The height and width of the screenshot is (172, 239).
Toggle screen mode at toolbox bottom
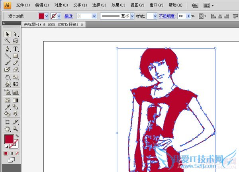pos(11,160)
